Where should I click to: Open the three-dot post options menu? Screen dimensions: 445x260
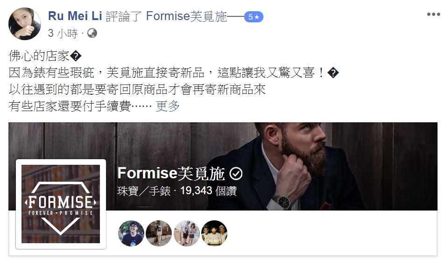click(433, 14)
